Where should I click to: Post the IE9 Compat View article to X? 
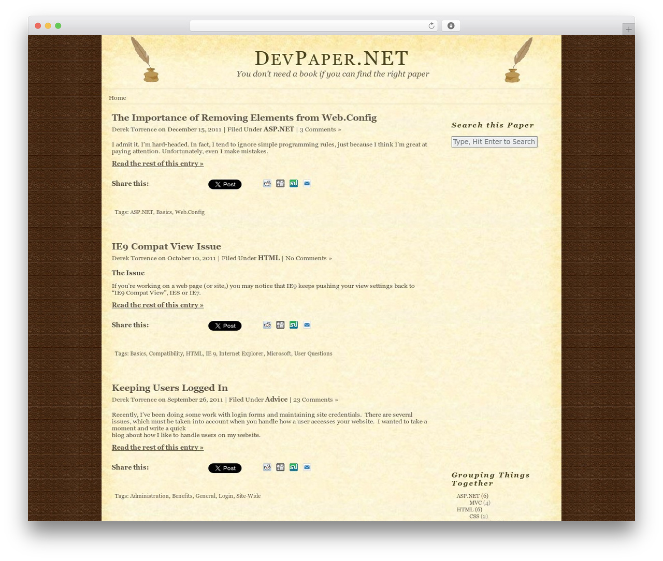(x=225, y=326)
